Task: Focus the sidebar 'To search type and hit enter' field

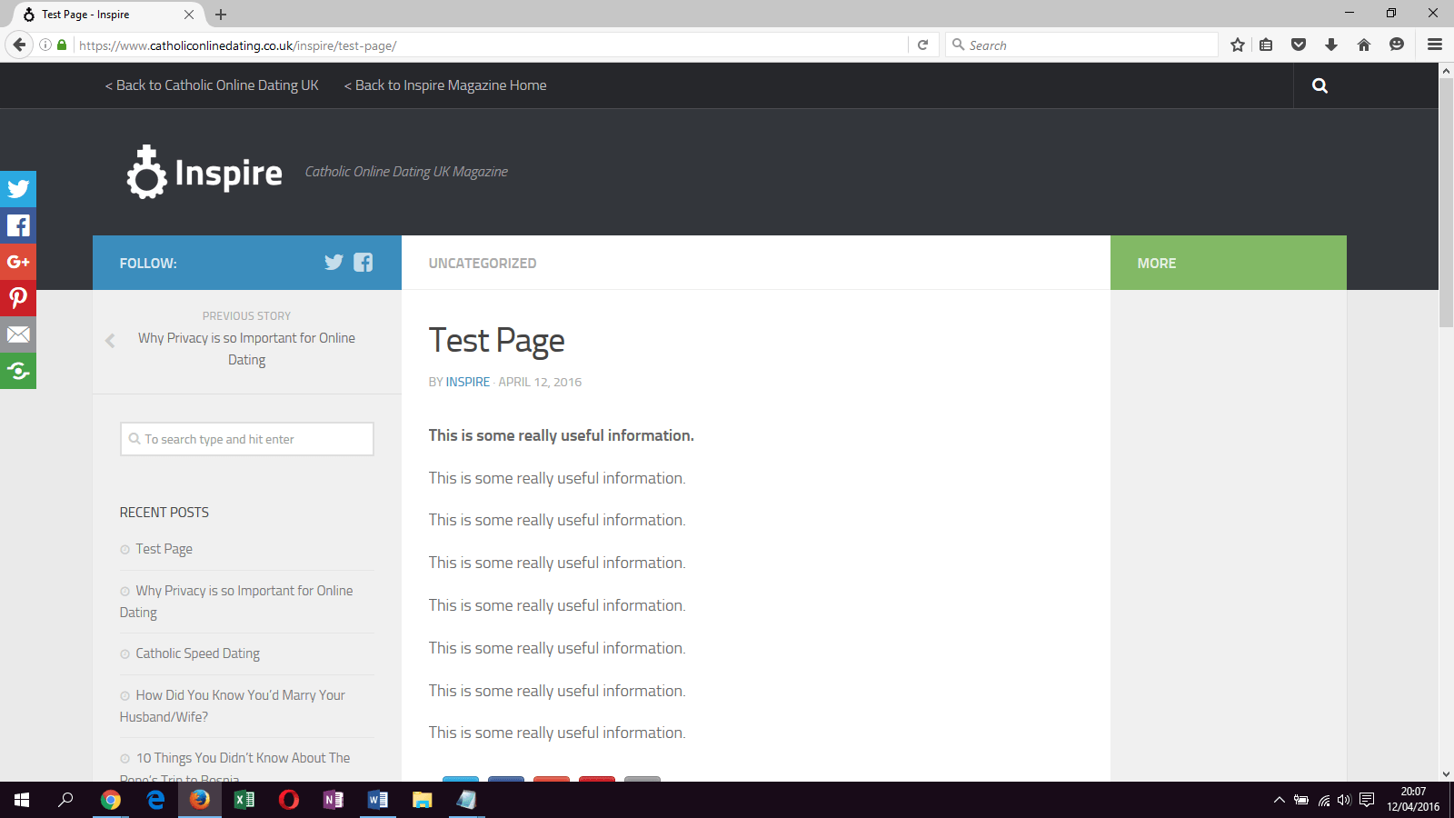Action: (247, 439)
